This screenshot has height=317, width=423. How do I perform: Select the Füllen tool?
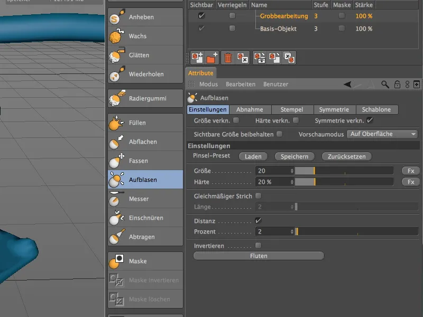coord(145,123)
